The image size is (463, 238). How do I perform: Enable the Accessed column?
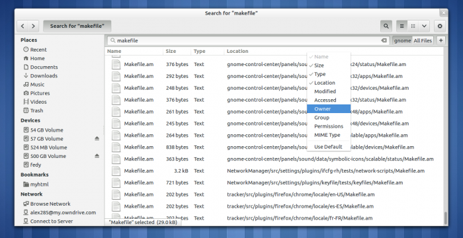tap(329, 100)
